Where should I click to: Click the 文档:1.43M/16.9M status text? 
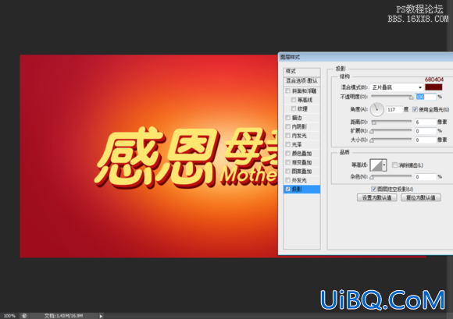pos(63,316)
